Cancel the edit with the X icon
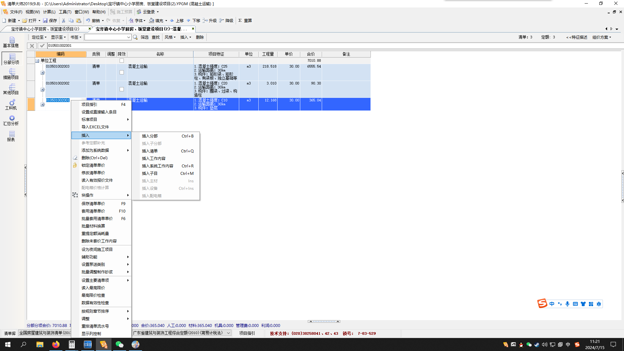This screenshot has width=624, height=351. (x=32, y=46)
